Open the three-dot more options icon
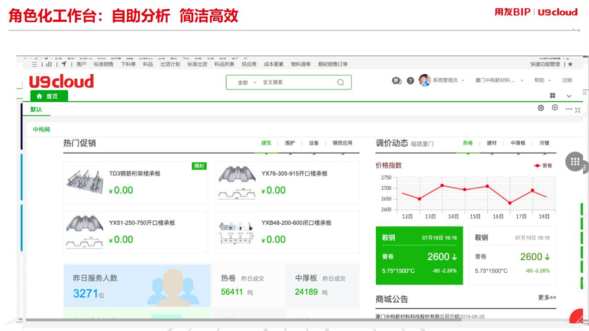The image size is (589, 331). pyautogui.click(x=569, y=109)
